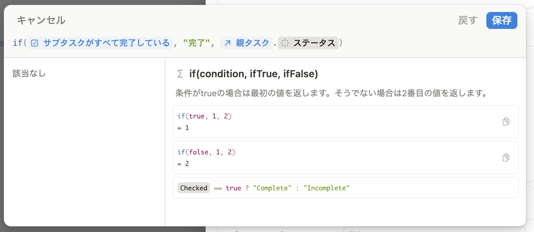The width and height of the screenshot is (534, 232).
Task: Undo with the 戻す button
Action: coord(467,20)
